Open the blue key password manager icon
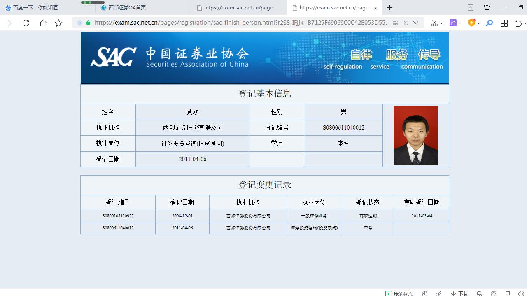 [x=489, y=23]
